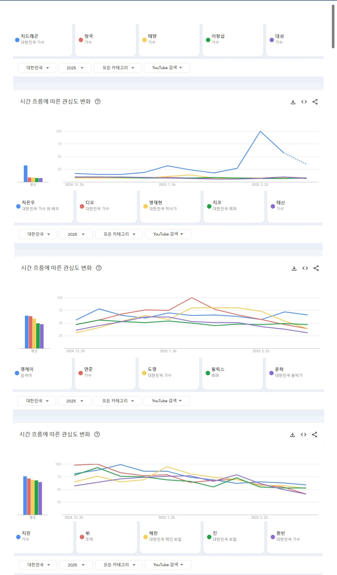Viewport: 337px width, 575px height.
Task: Expand the first 2025 time range dropdown
Action: [75, 68]
